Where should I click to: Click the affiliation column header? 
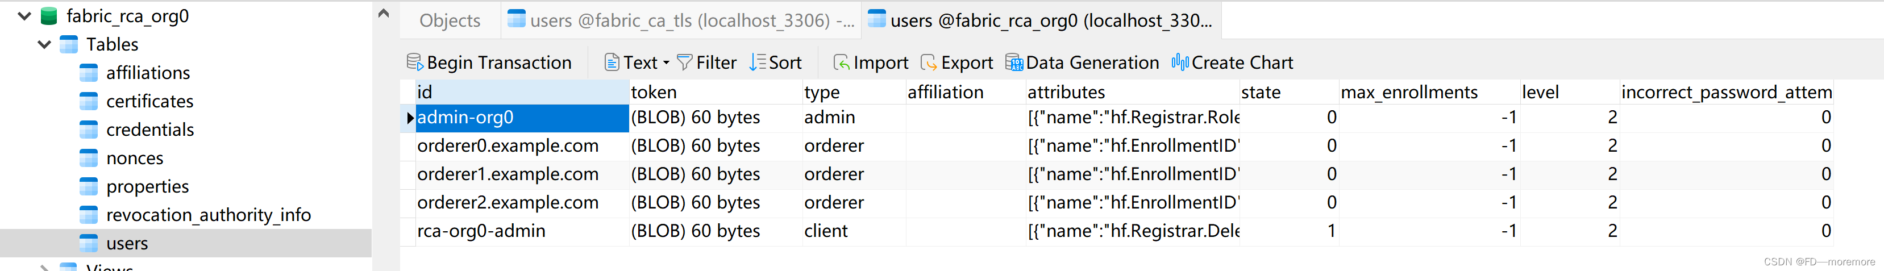[x=966, y=92]
